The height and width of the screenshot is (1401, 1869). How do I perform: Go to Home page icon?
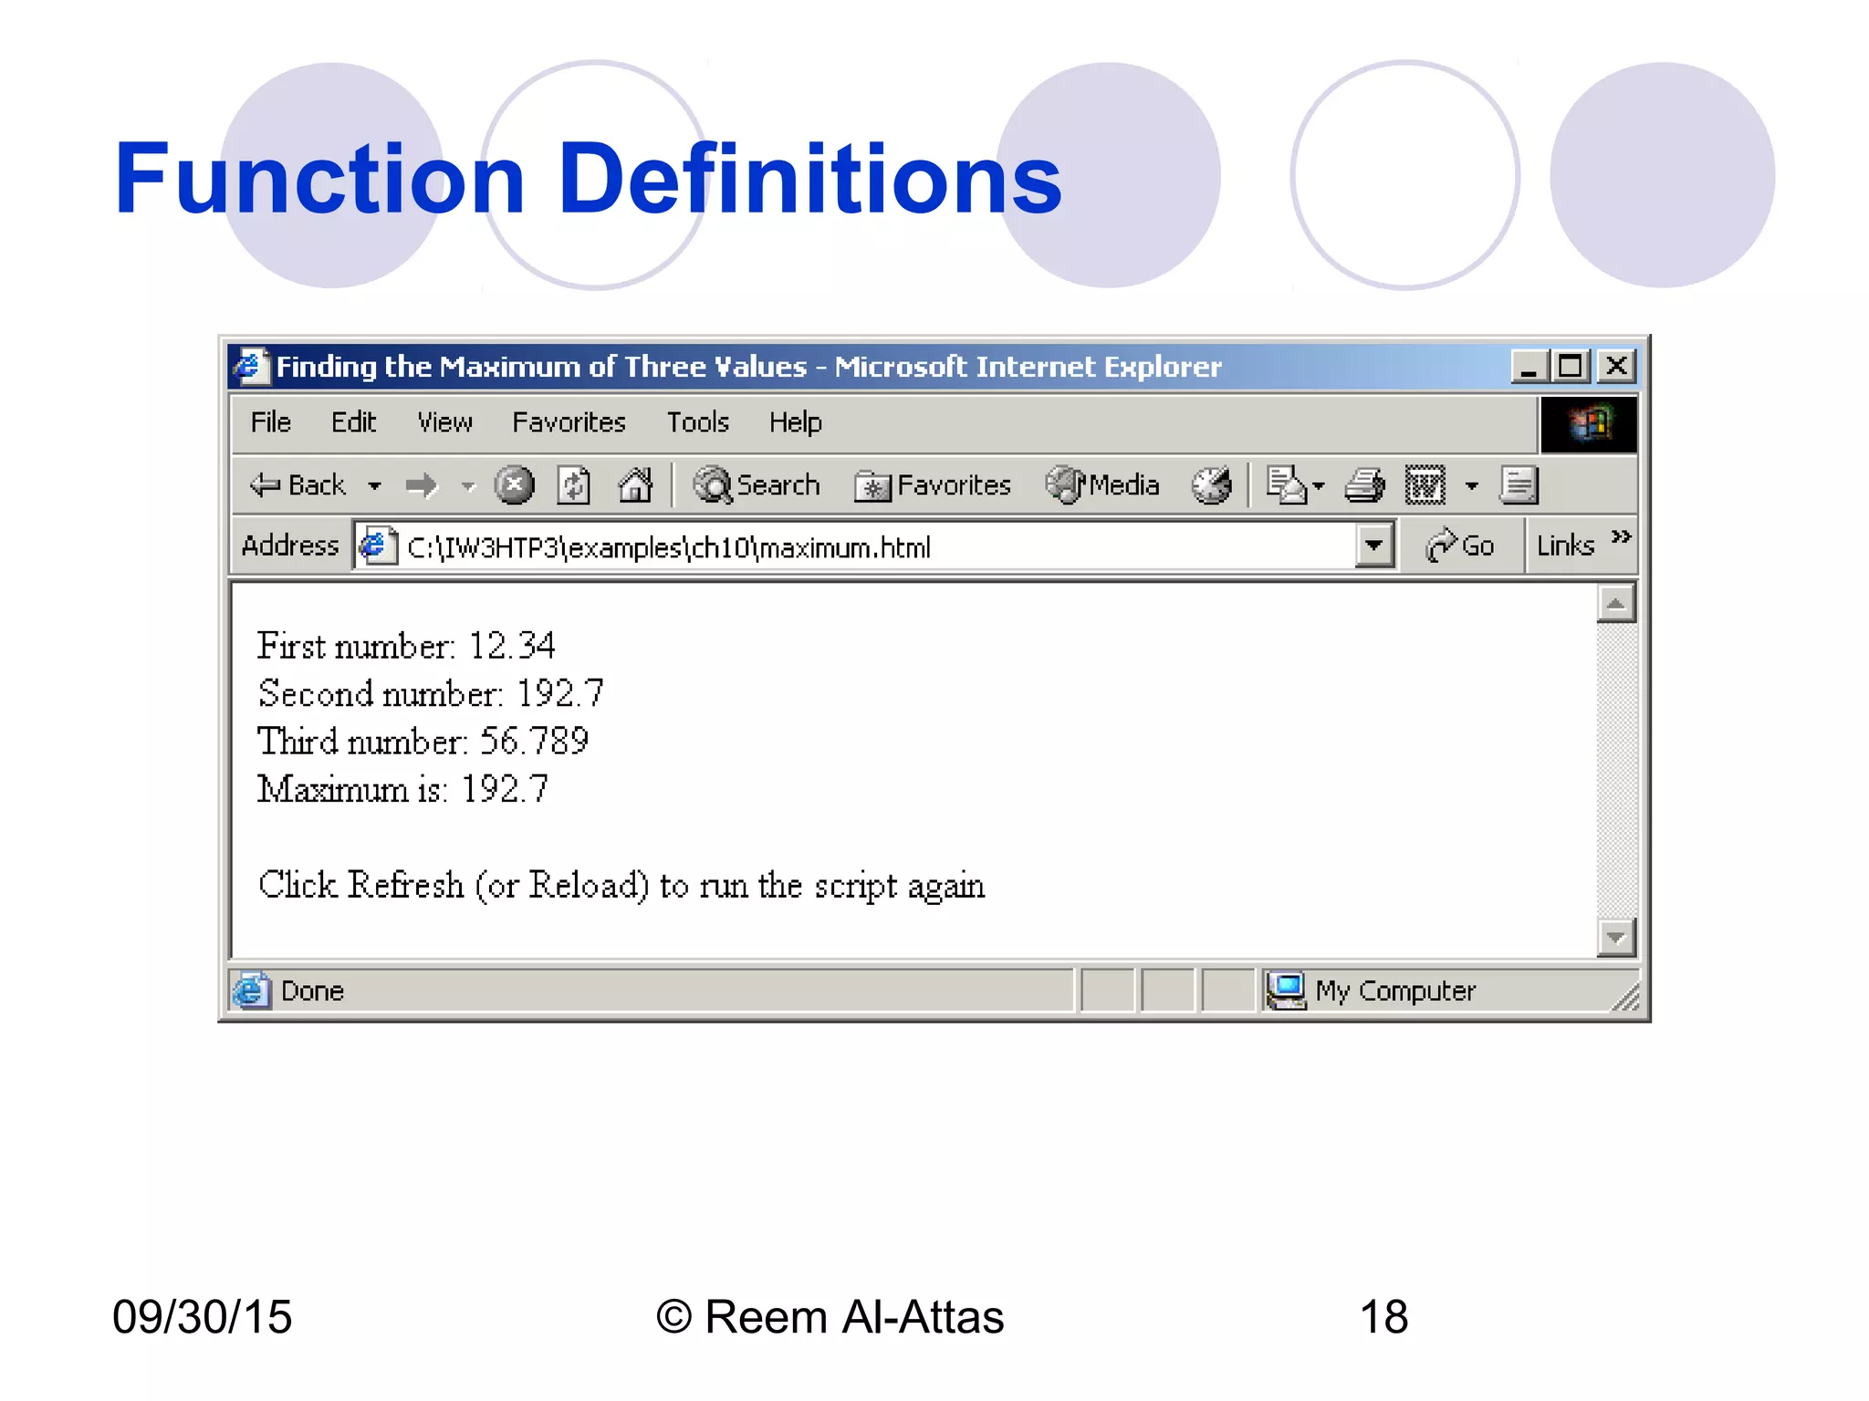click(635, 485)
